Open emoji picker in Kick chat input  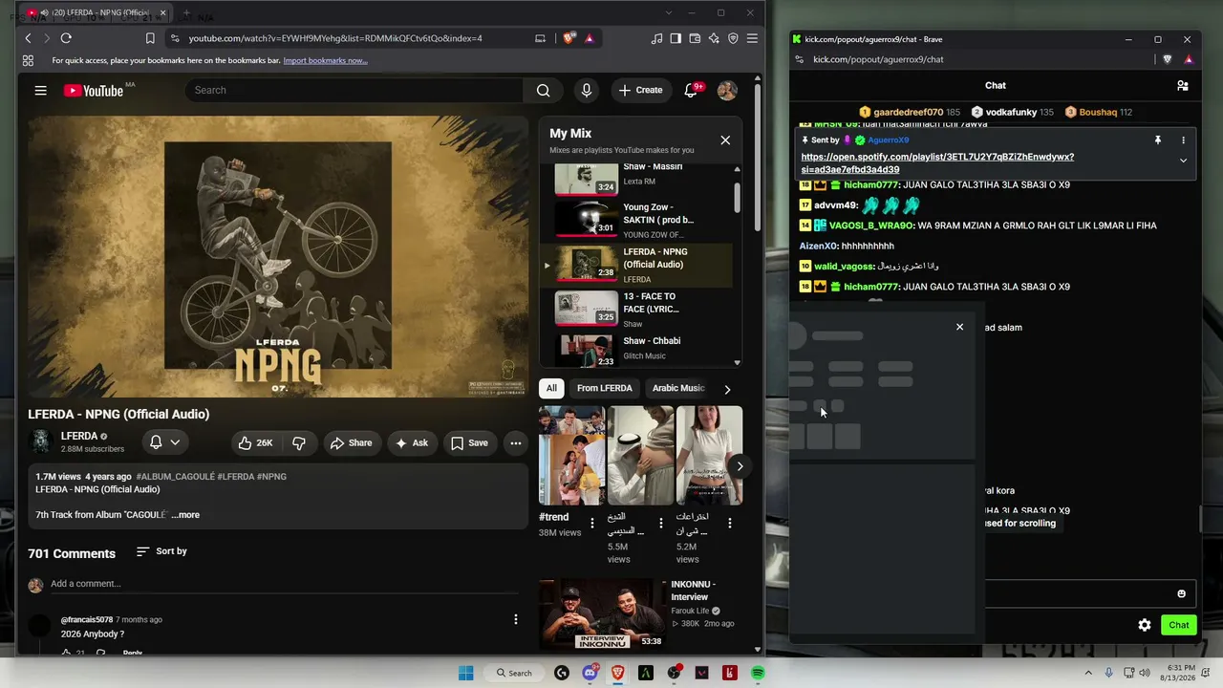pyautogui.click(x=1181, y=593)
